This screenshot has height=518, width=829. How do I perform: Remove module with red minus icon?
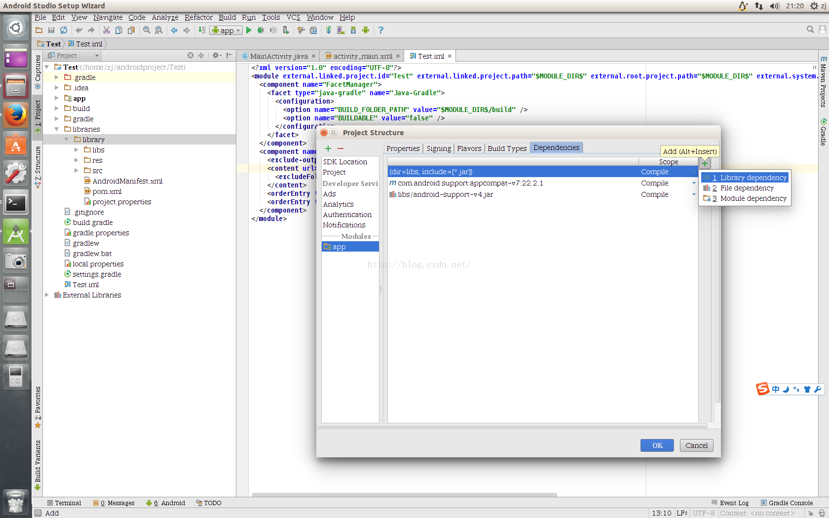tap(340, 148)
